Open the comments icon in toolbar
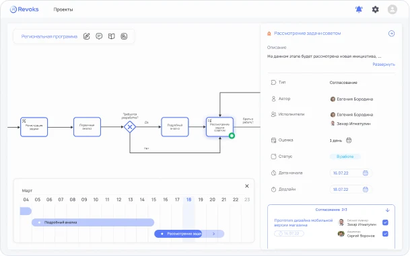Viewport: 410px width, 256px height. click(99, 36)
